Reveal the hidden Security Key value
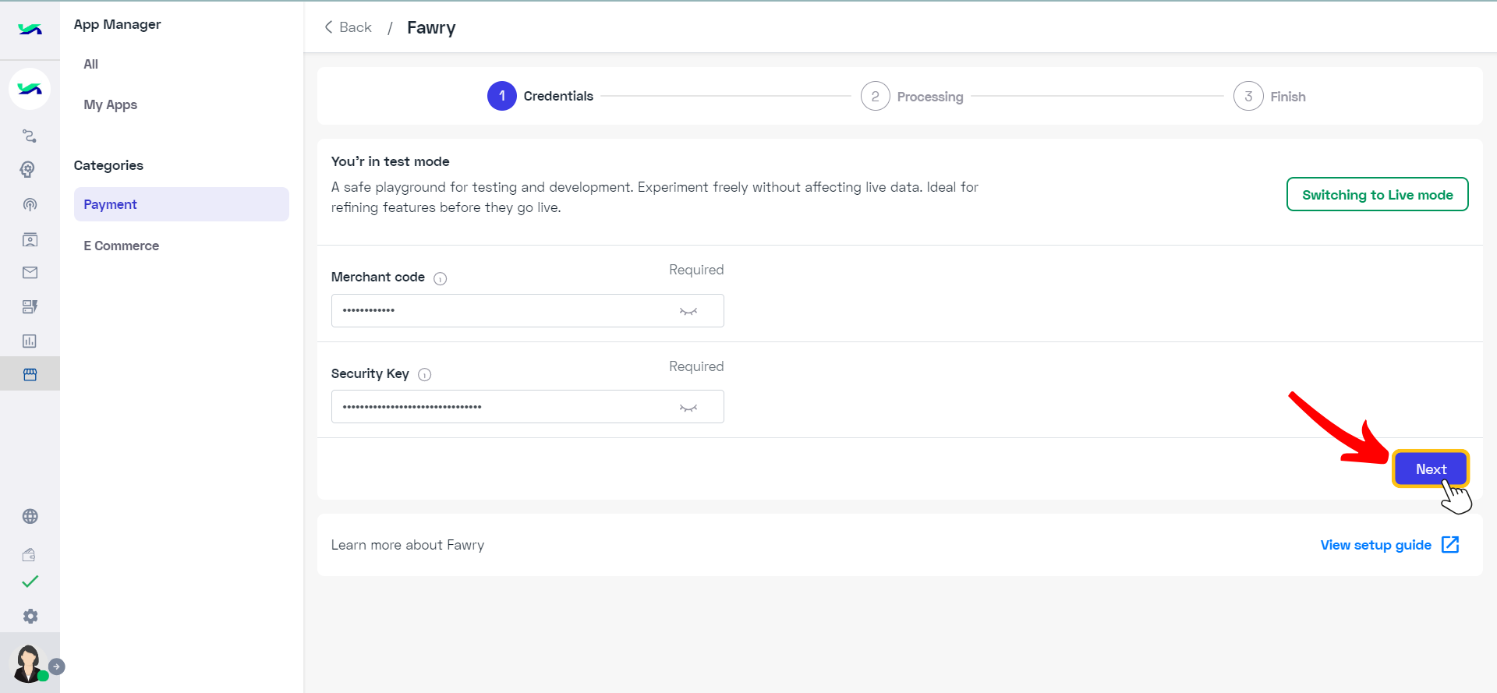The image size is (1497, 693). [688, 408]
